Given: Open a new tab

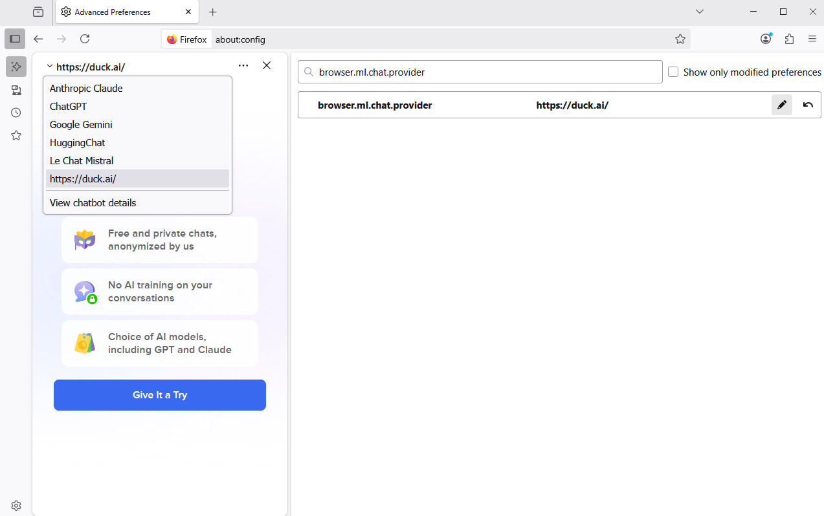Looking at the screenshot, I should tap(213, 12).
